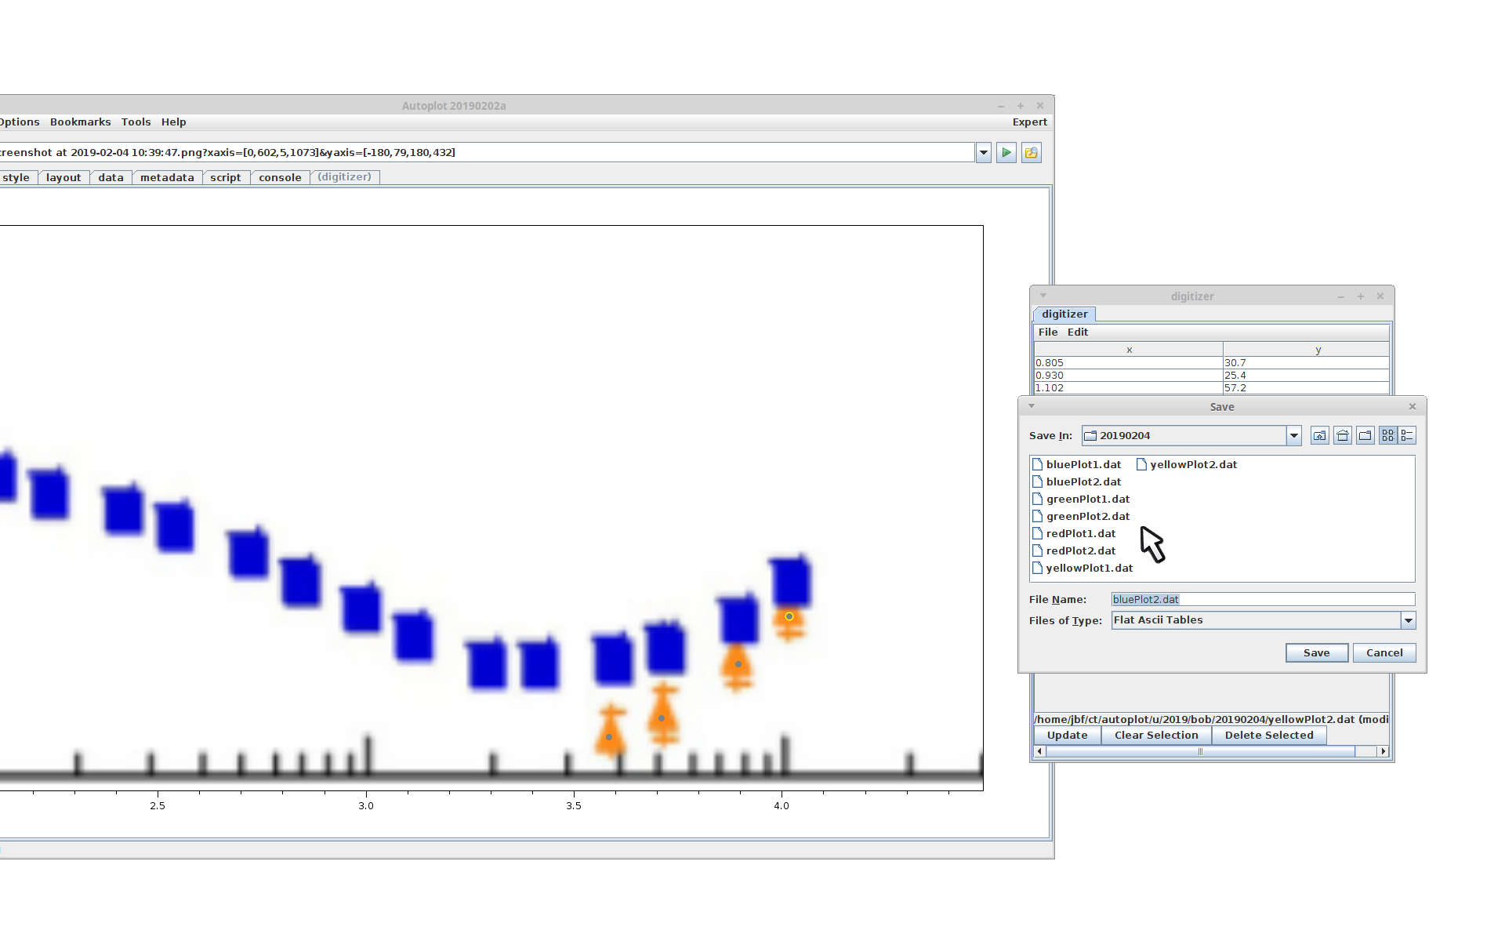Click the File Name input field
Image resolution: width=1505 pixels, height=941 pixels.
pos(1263,600)
